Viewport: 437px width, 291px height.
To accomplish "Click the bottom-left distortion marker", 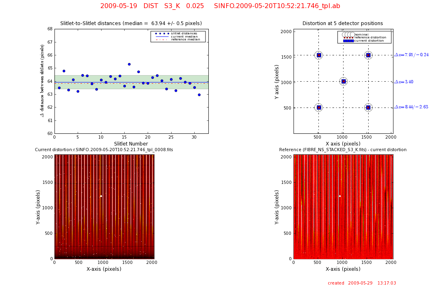I will tap(318, 107).
